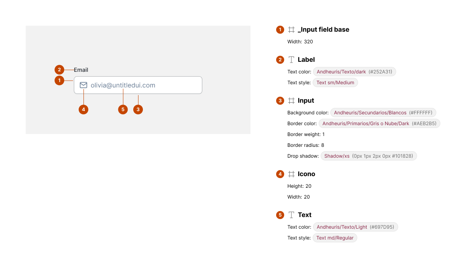Select the Andheuris/Texto/Light color chip
This screenshot has width=466, height=268.
[355, 227]
